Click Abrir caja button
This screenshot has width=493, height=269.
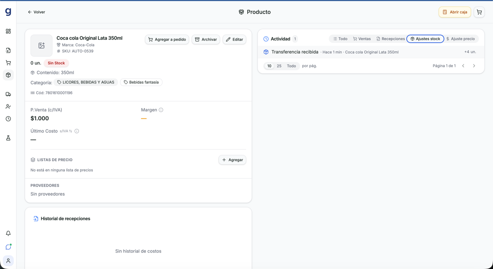pos(455,12)
